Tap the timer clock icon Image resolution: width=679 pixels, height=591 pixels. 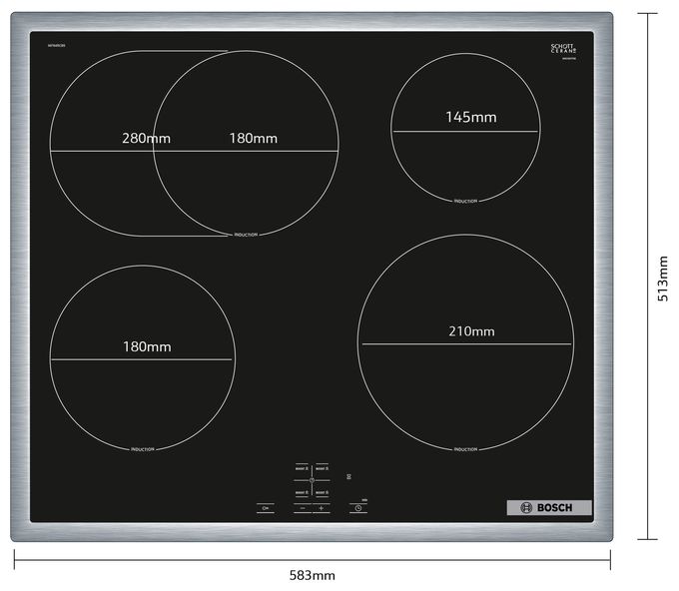358,508
